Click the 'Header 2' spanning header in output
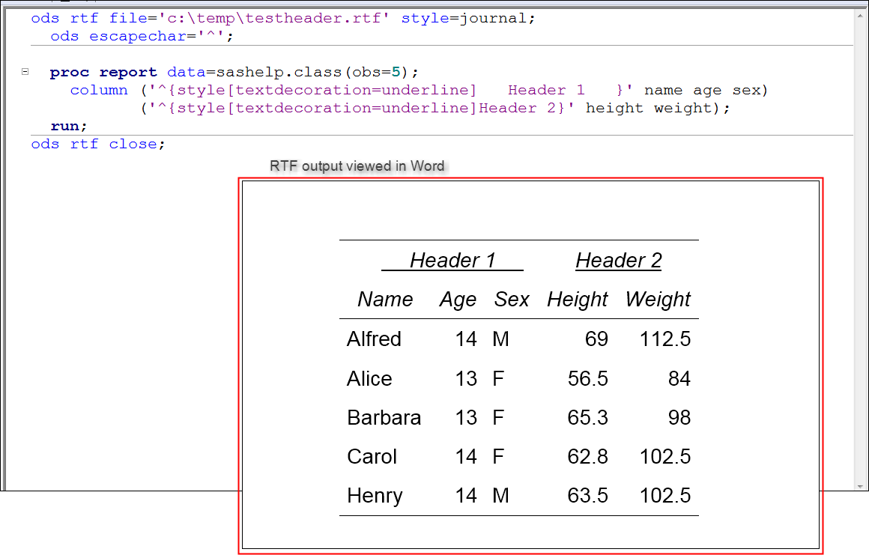 pyautogui.click(x=619, y=261)
